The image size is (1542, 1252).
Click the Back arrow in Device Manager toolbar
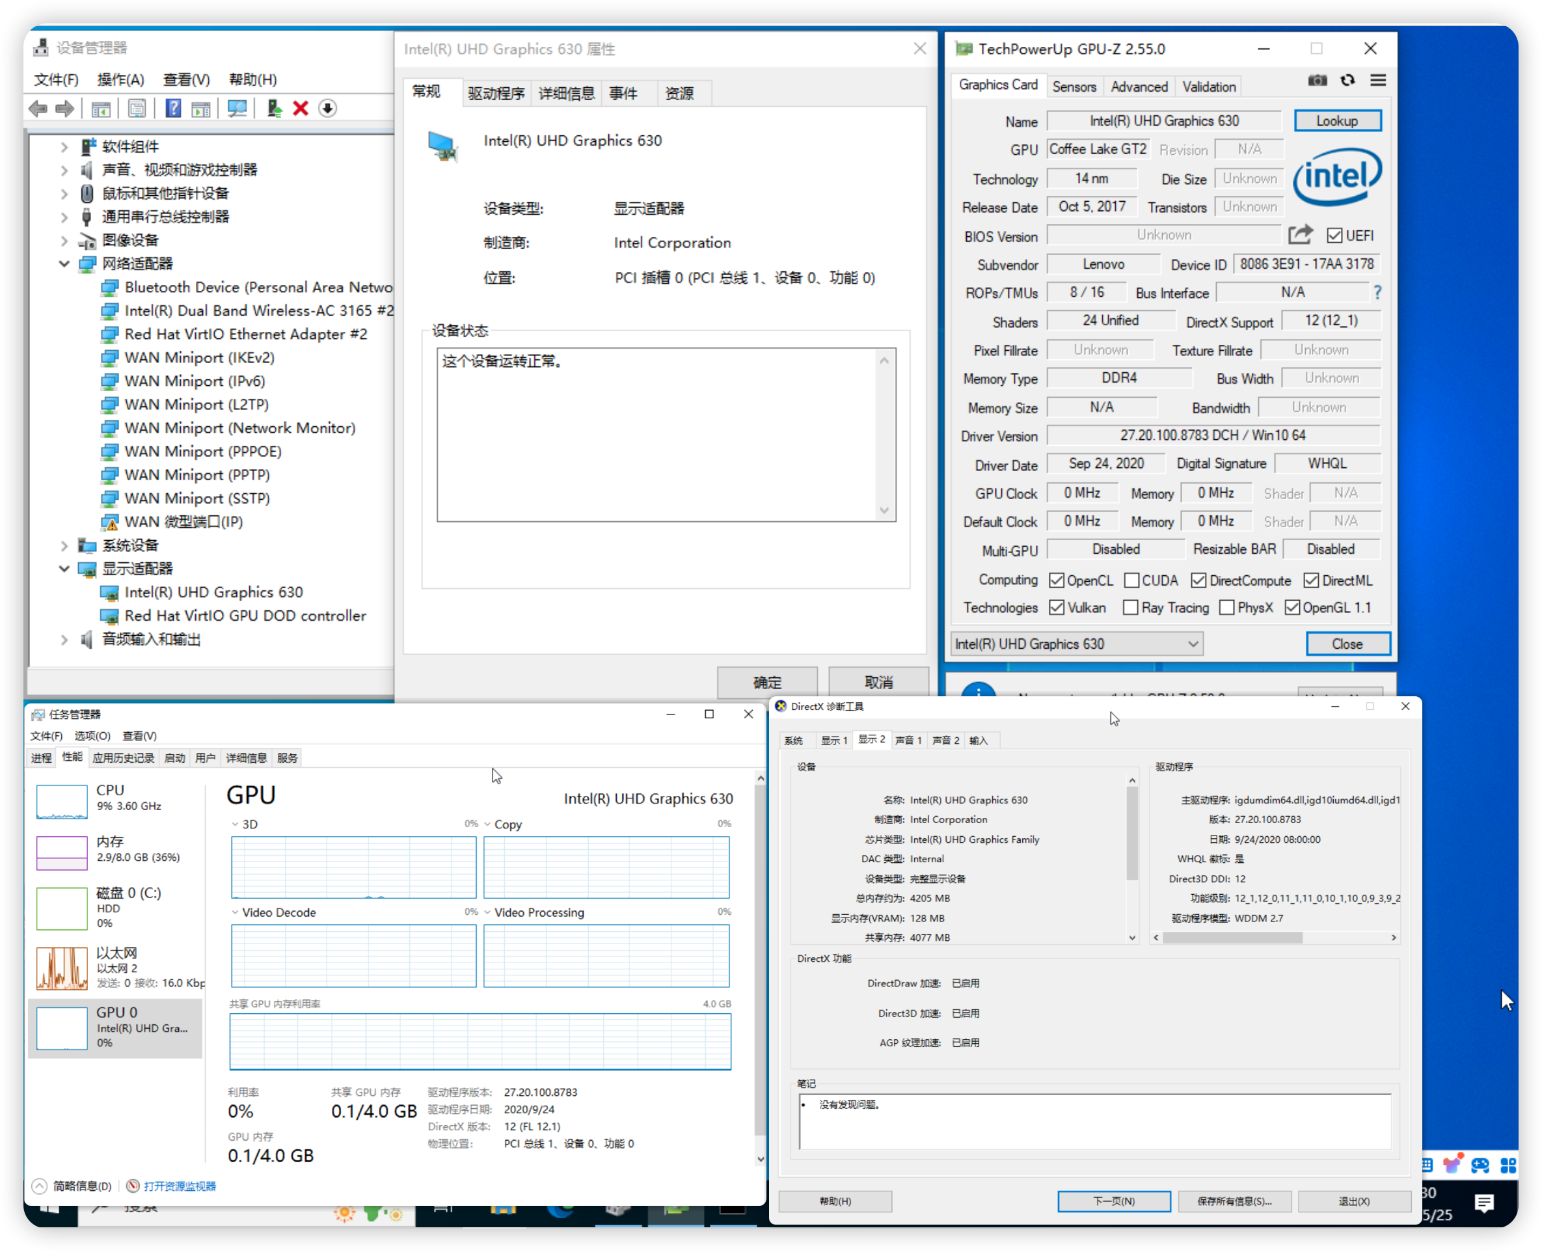click(x=38, y=109)
